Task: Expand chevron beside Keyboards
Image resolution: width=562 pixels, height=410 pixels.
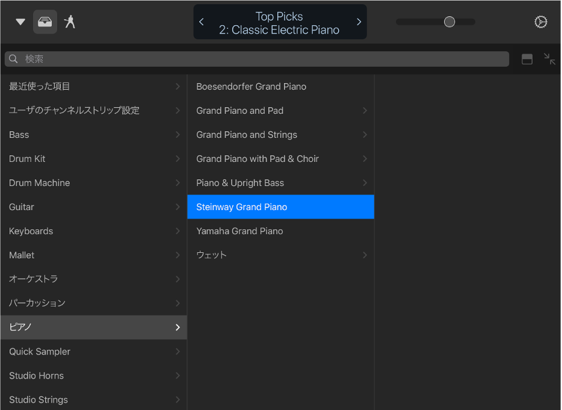Action: [178, 231]
